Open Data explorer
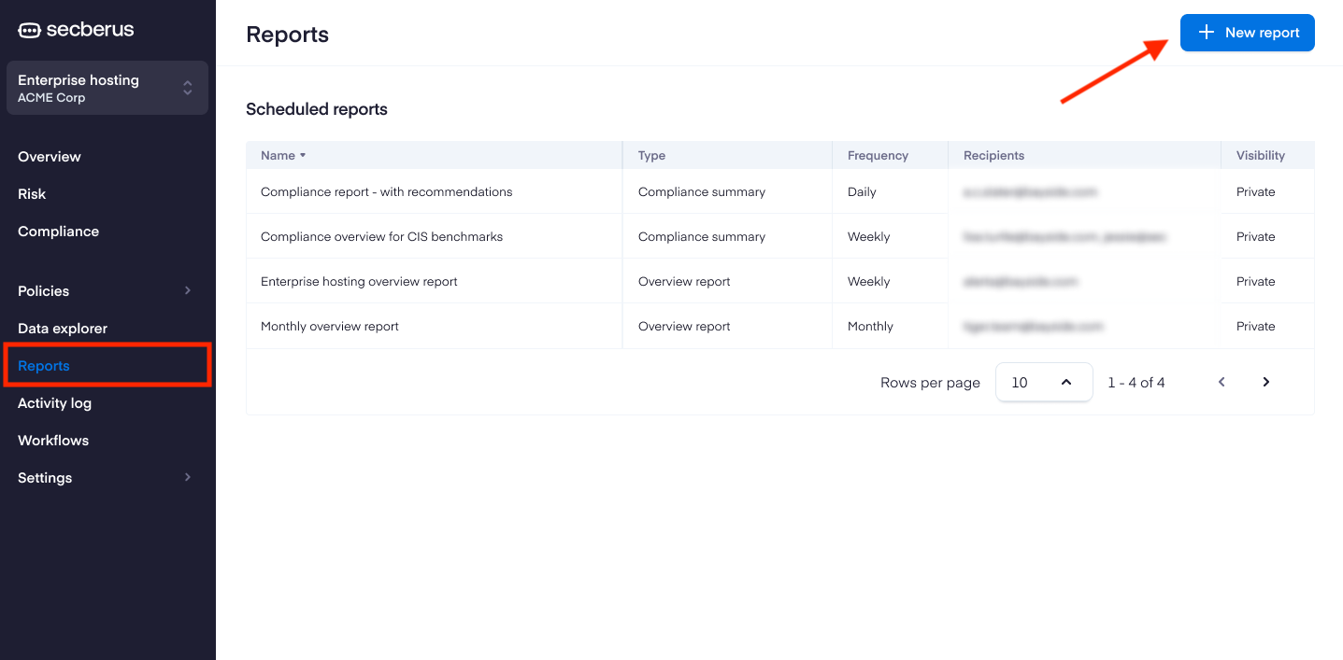 coord(63,329)
